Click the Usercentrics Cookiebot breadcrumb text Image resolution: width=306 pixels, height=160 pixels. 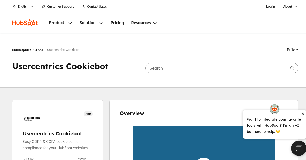[x=64, y=50]
